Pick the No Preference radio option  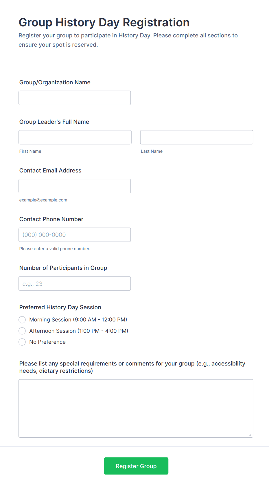click(x=22, y=342)
